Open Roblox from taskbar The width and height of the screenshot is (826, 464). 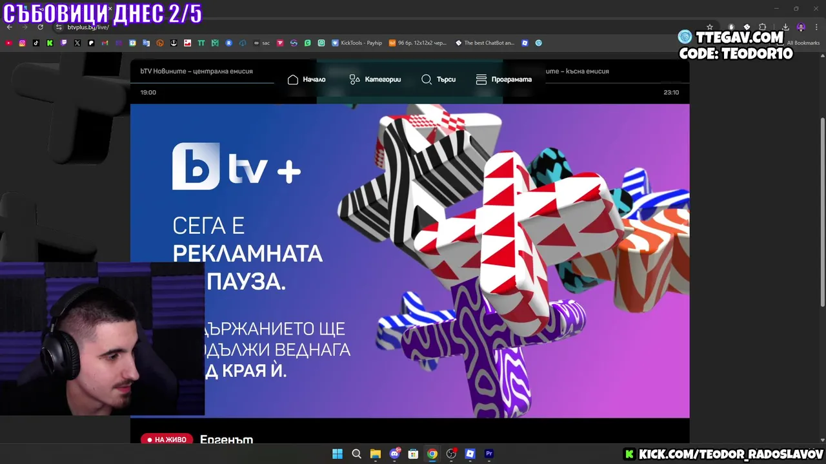pyautogui.click(x=470, y=454)
